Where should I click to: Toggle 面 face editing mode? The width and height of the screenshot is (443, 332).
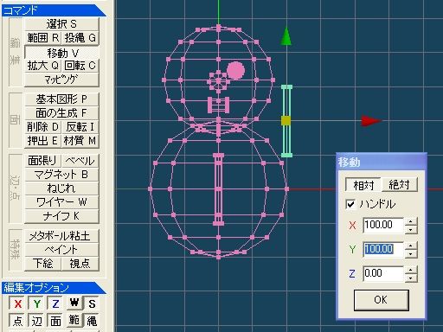point(55,321)
